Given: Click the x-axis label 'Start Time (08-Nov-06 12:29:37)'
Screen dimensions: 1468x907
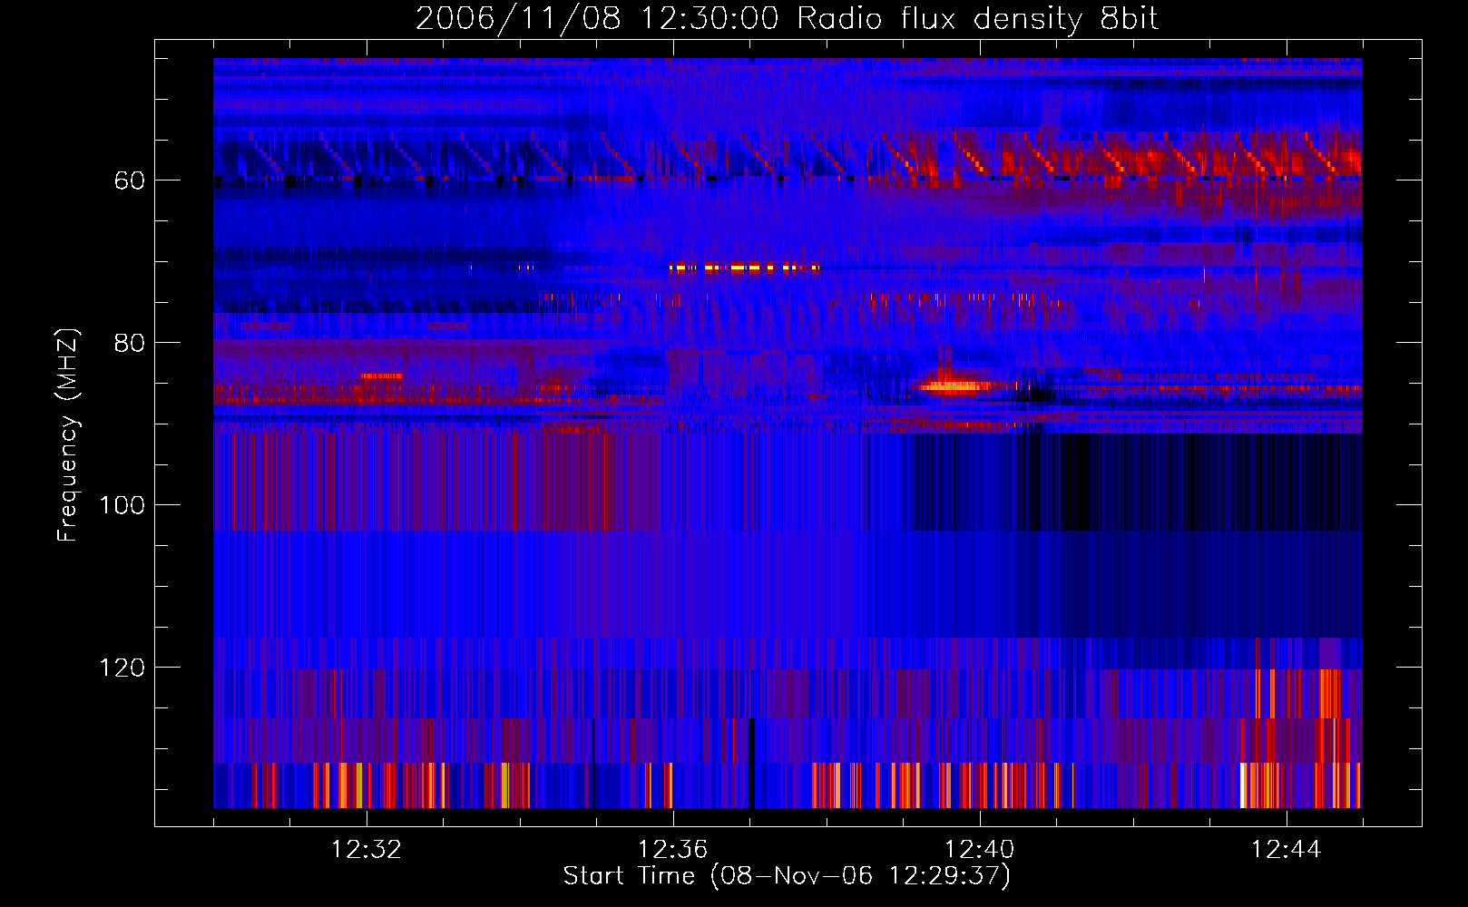Looking at the screenshot, I should click(787, 875).
